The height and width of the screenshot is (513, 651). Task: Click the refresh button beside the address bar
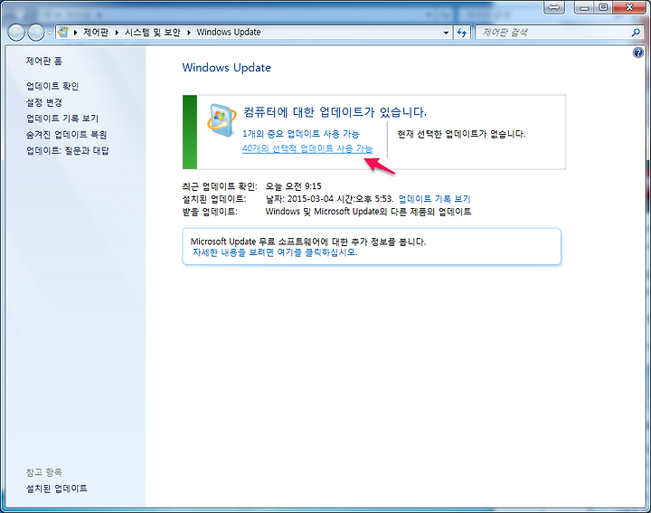click(462, 33)
